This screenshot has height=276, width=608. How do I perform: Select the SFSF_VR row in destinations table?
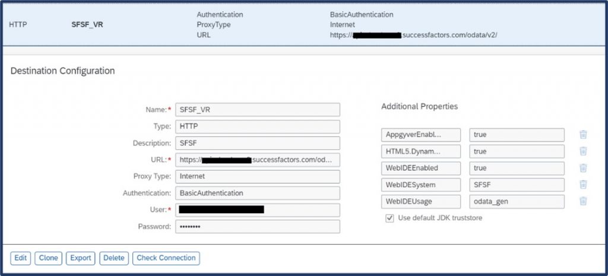[x=304, y=25]
